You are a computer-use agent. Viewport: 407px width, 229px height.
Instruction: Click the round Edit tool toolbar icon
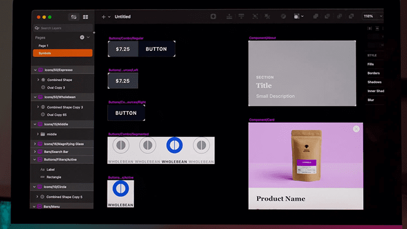click(x=283, y=16)
